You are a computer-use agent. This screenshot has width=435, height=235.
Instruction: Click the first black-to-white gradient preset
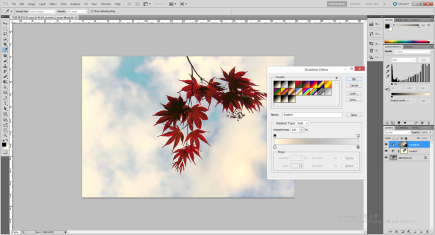click(277, 85)
